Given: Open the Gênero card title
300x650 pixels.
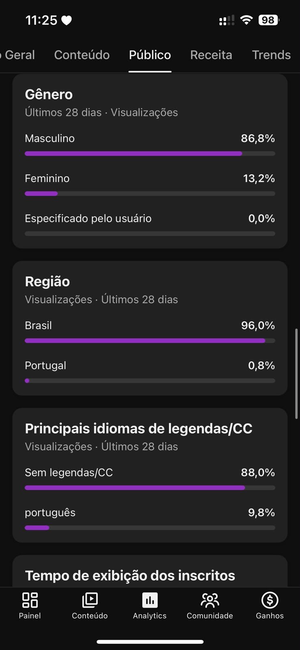Looking at the screenshot, I should click(49, 94).
